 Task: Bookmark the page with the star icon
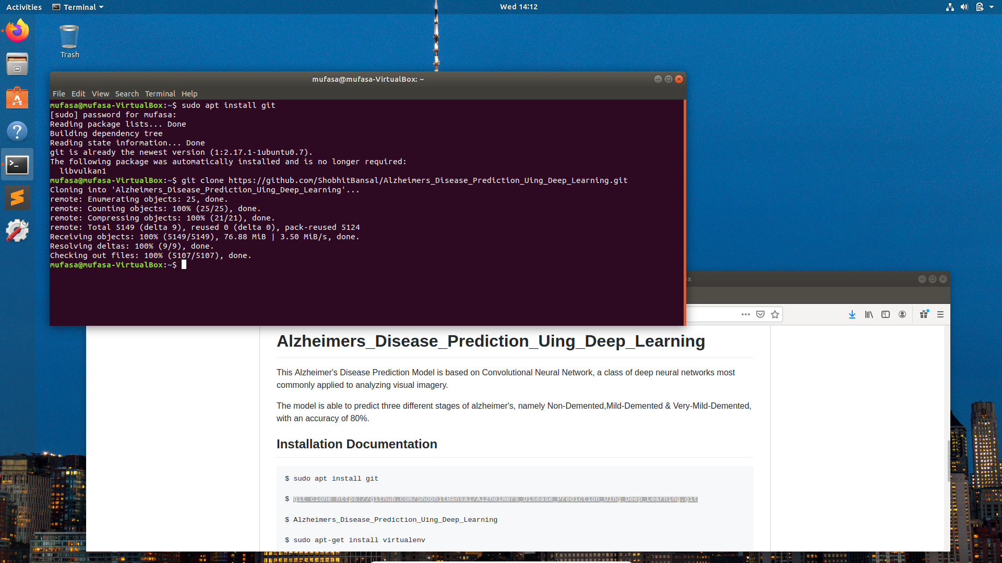click(775, 314)
